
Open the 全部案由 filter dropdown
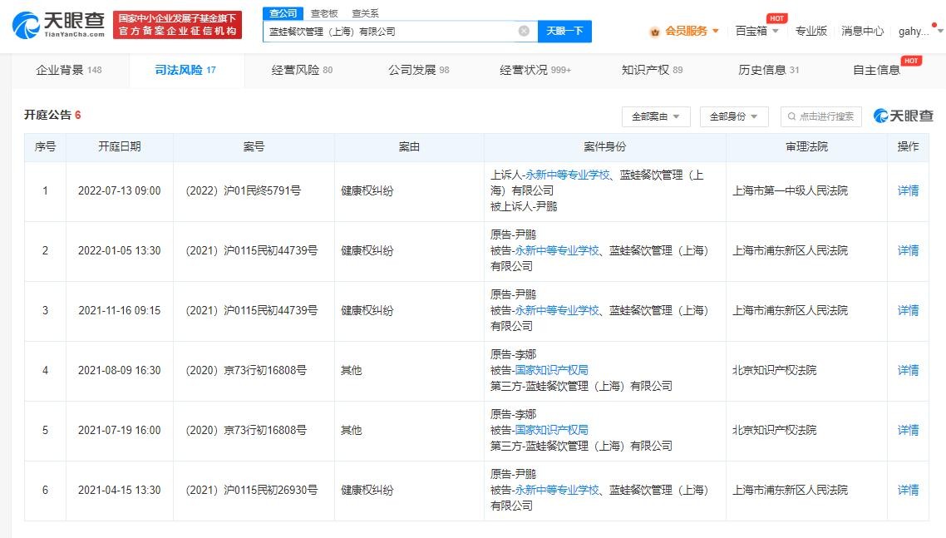(x=655, y=116)
